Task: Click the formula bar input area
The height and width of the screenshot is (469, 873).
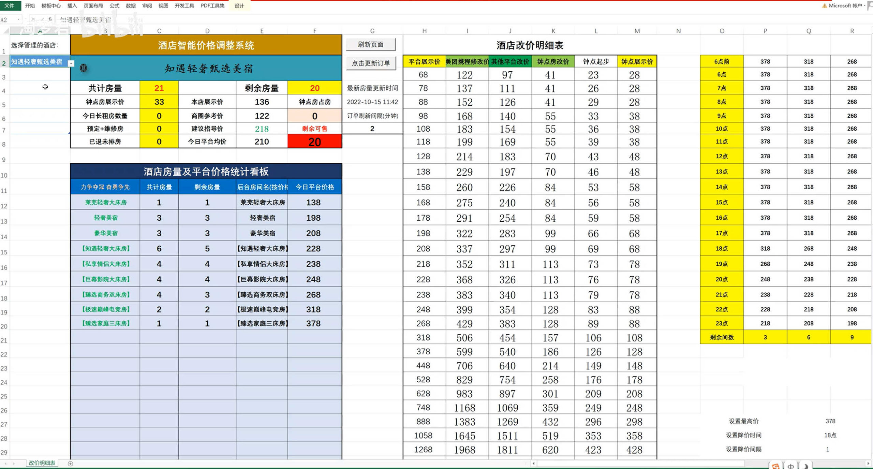Action: [464, 19]
